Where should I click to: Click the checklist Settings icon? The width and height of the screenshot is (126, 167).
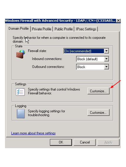click(20, 92)
